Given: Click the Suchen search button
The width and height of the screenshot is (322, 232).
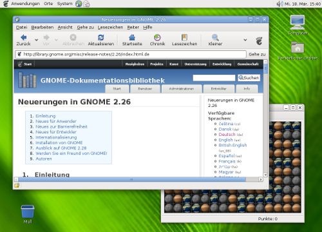Looking at the screenshot, I should pyautogui.click(x=249, y=78).
